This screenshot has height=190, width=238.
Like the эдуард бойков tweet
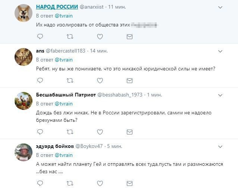coord(100,183)
